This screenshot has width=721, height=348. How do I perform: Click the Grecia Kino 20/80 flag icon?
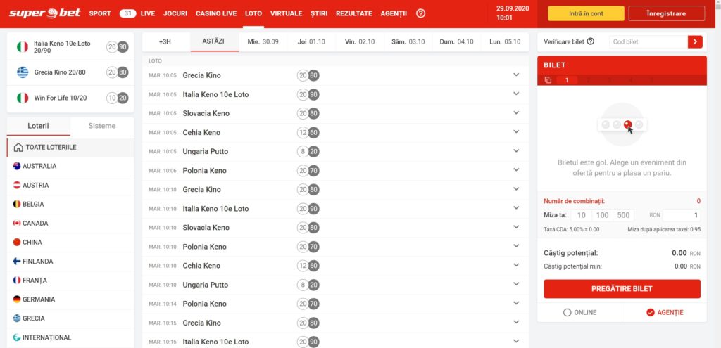pos(23,72)
